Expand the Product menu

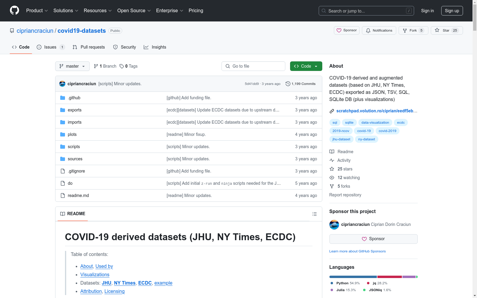pos(37,11)
